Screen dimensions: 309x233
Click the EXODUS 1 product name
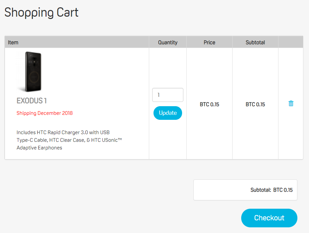point(32,101)
